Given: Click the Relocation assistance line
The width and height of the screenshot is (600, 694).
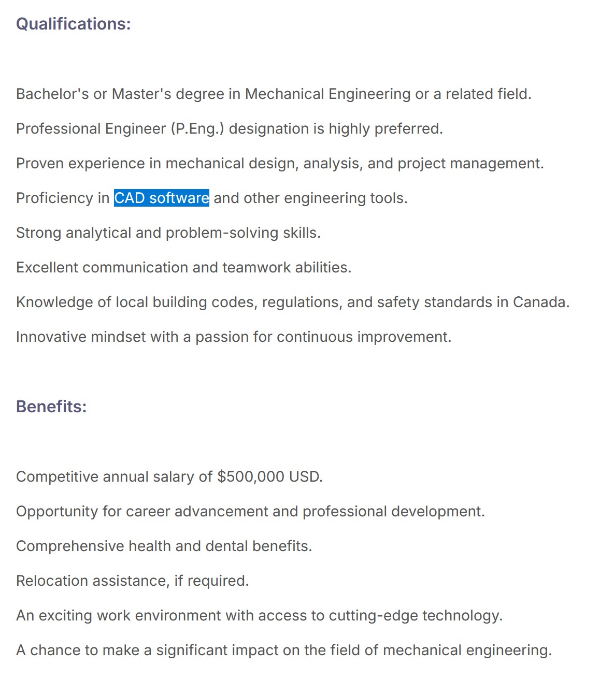Looking at the screenshot, I should pos(133,581).
